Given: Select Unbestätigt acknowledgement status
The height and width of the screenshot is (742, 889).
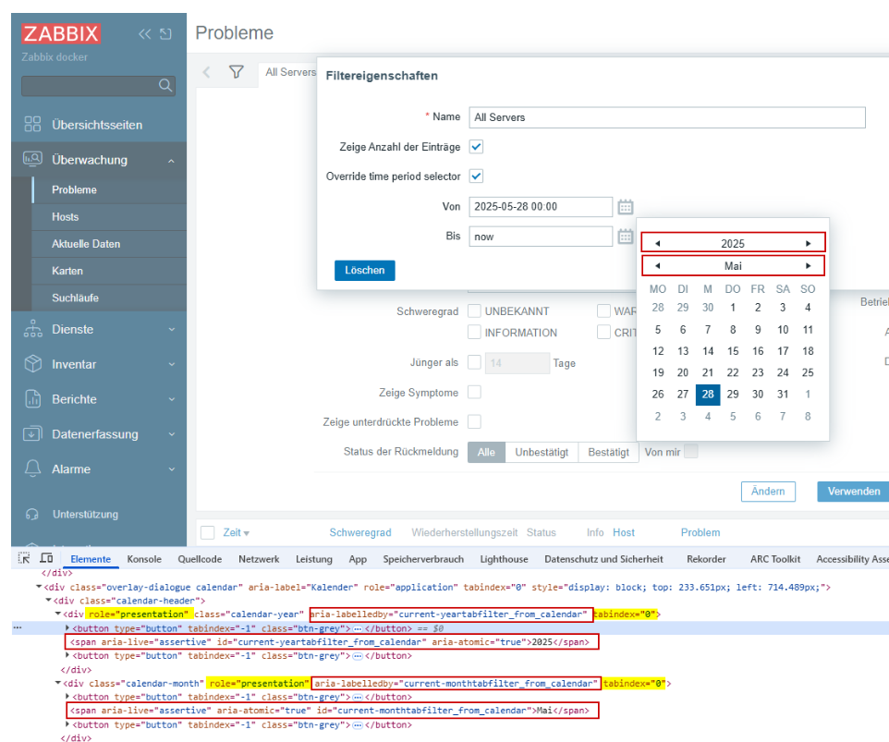Looking at the screenshot, I should (x=542, y=453).
